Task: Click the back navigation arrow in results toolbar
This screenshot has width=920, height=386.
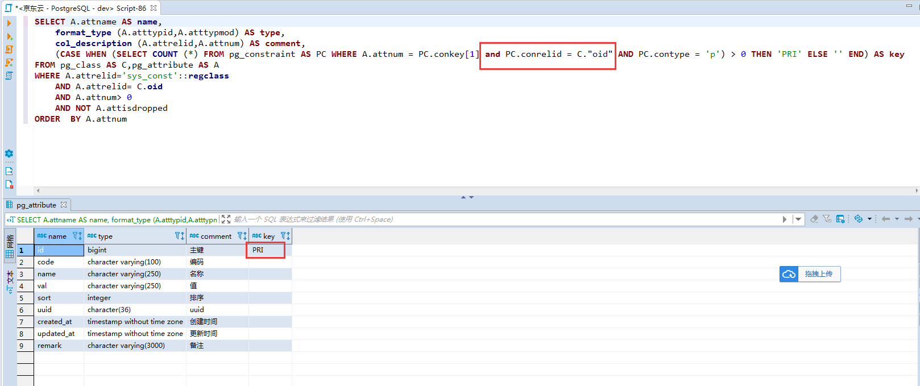Action: coord(886,219)
